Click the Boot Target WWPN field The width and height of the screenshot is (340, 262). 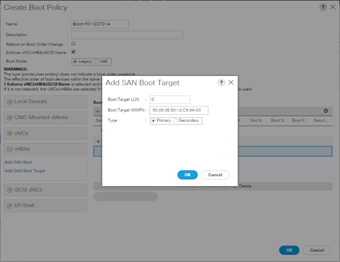pyautogui.click(x=179, y=110)
